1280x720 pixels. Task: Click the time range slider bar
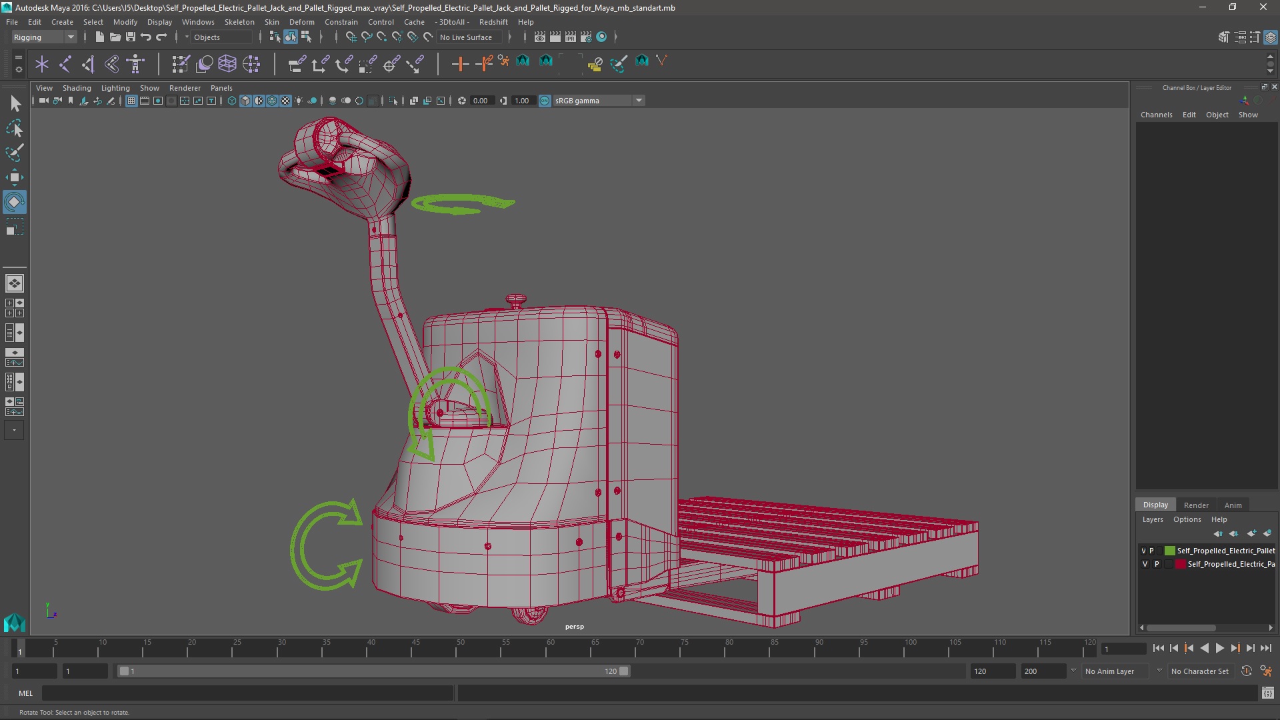click(373, 671)
